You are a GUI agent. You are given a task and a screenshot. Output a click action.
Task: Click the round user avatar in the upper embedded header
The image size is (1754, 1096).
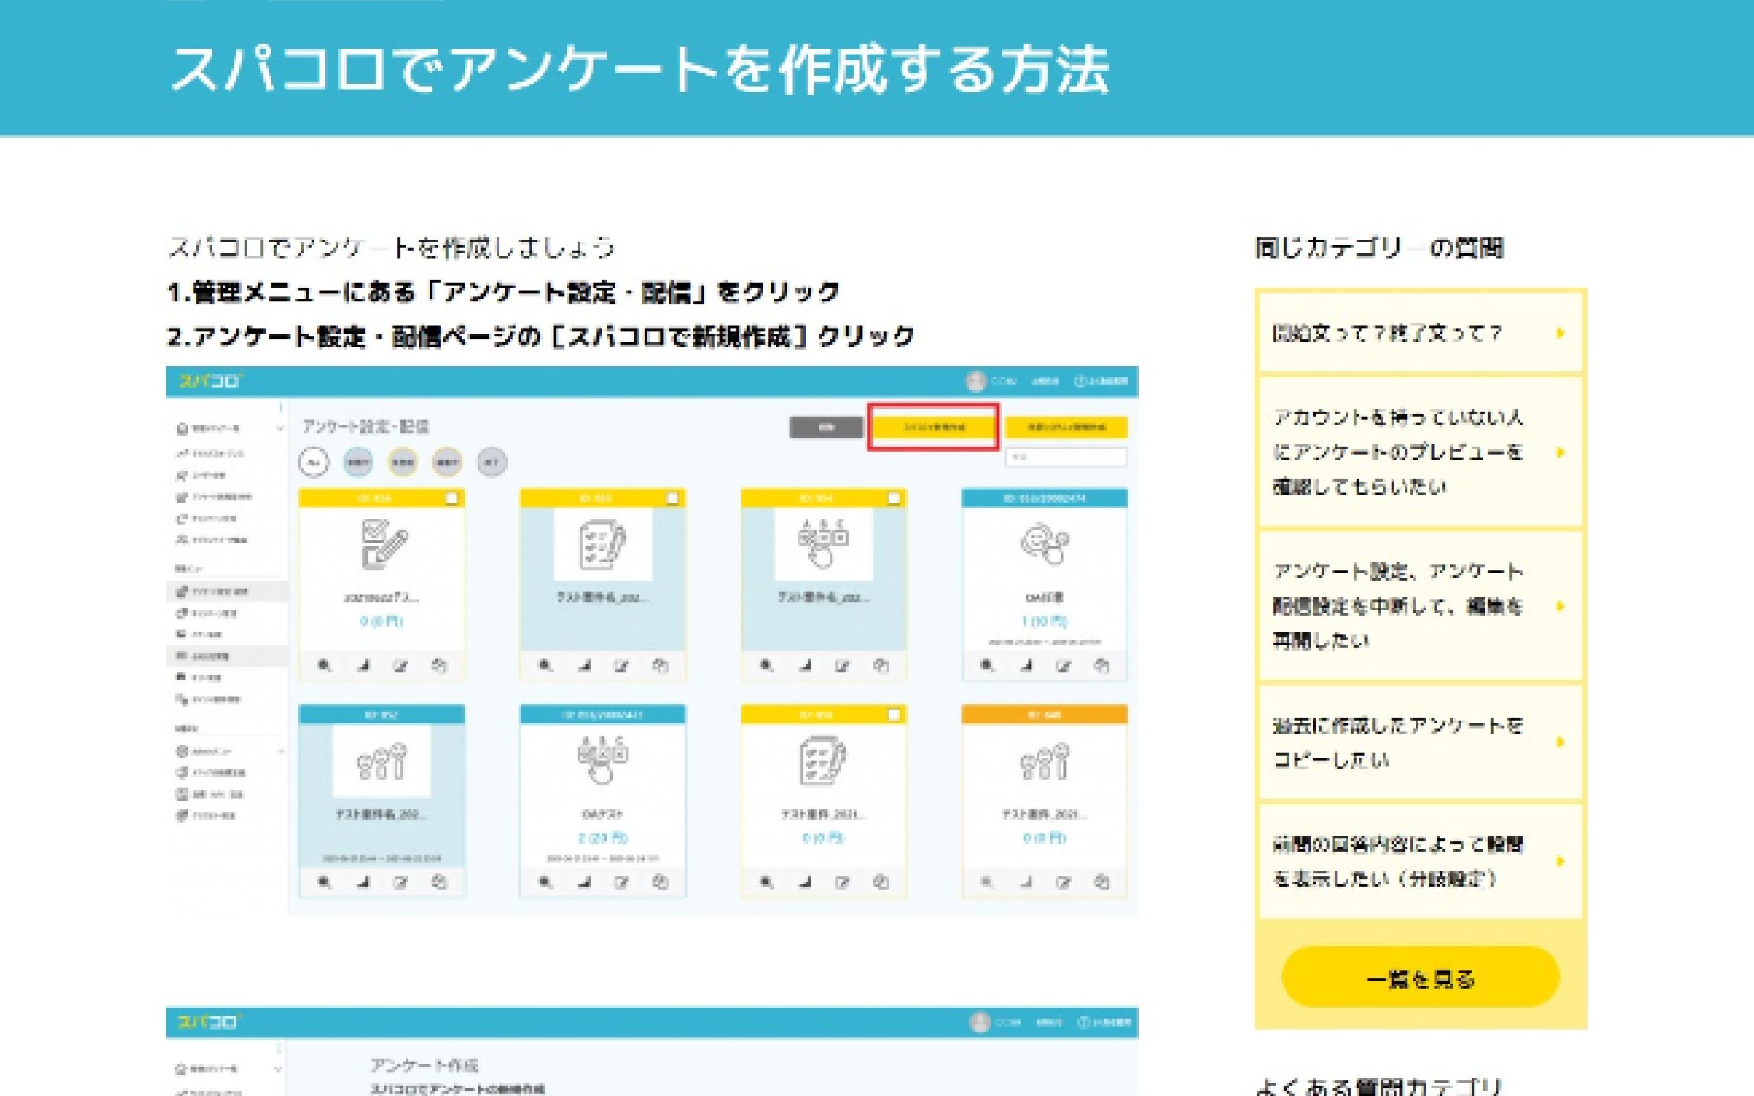[x=976, y=382]
